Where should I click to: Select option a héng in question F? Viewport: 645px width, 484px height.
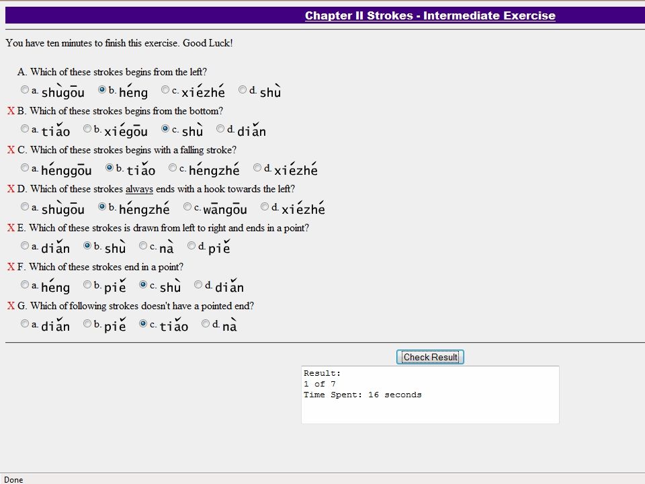tap(25, 284)
